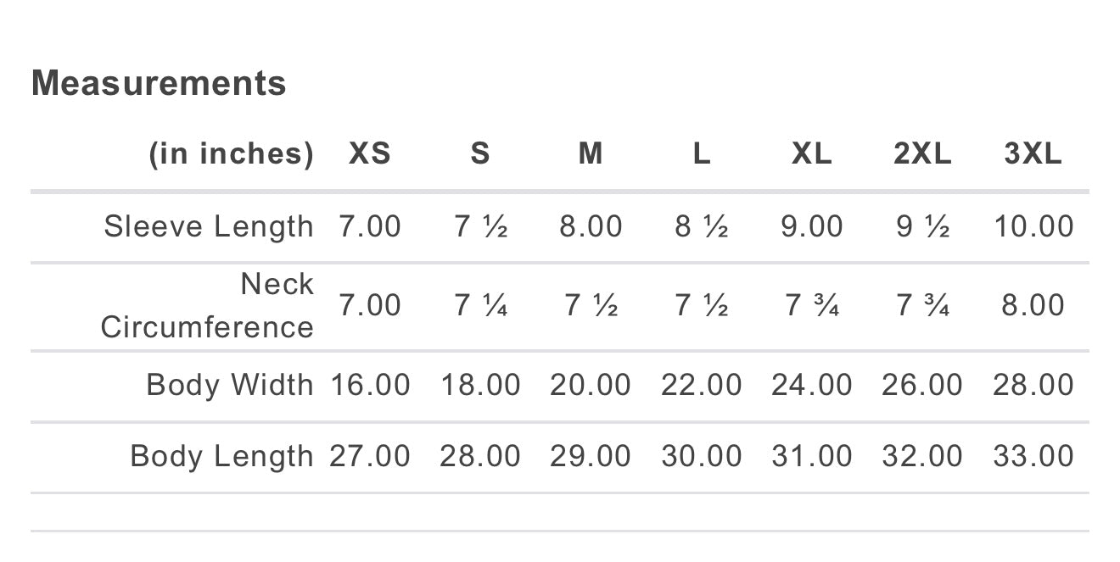Click the (in inches) unit label
This screenshot has height=562, width=1120.
(x=232, y=154)
